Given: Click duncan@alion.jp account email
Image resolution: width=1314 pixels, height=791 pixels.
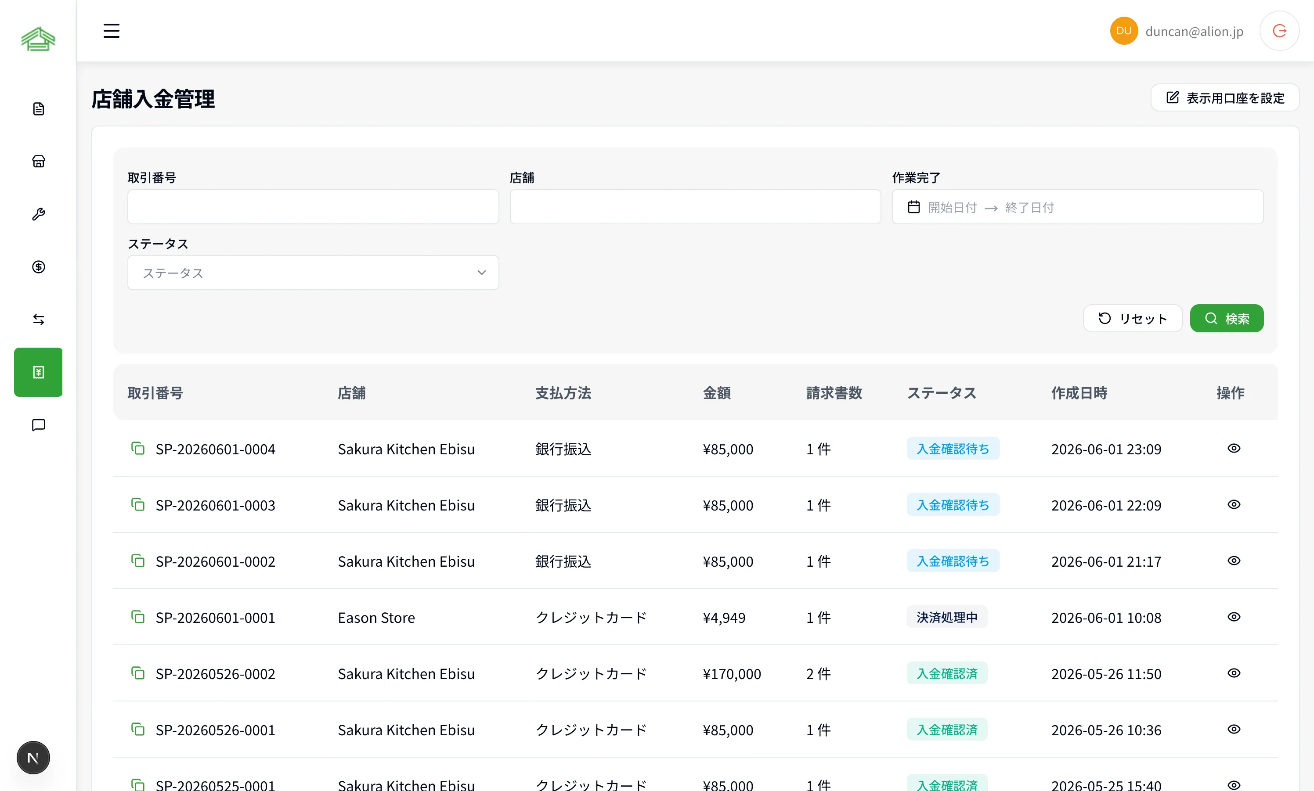Looking at the screenshot, I should (x=1194, y=32).
